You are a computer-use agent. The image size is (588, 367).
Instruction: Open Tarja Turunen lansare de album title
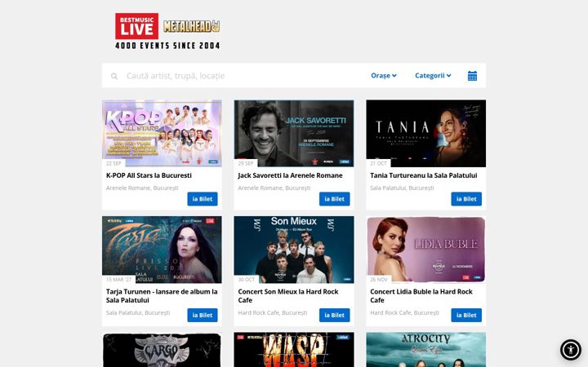point(162,296)
